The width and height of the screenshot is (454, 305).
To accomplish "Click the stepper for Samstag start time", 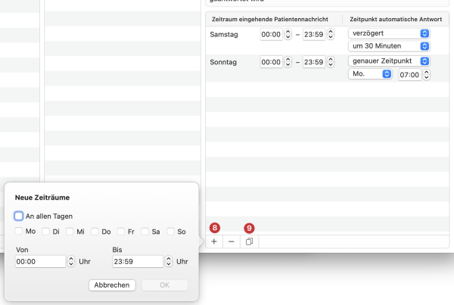I will [288, 35].
